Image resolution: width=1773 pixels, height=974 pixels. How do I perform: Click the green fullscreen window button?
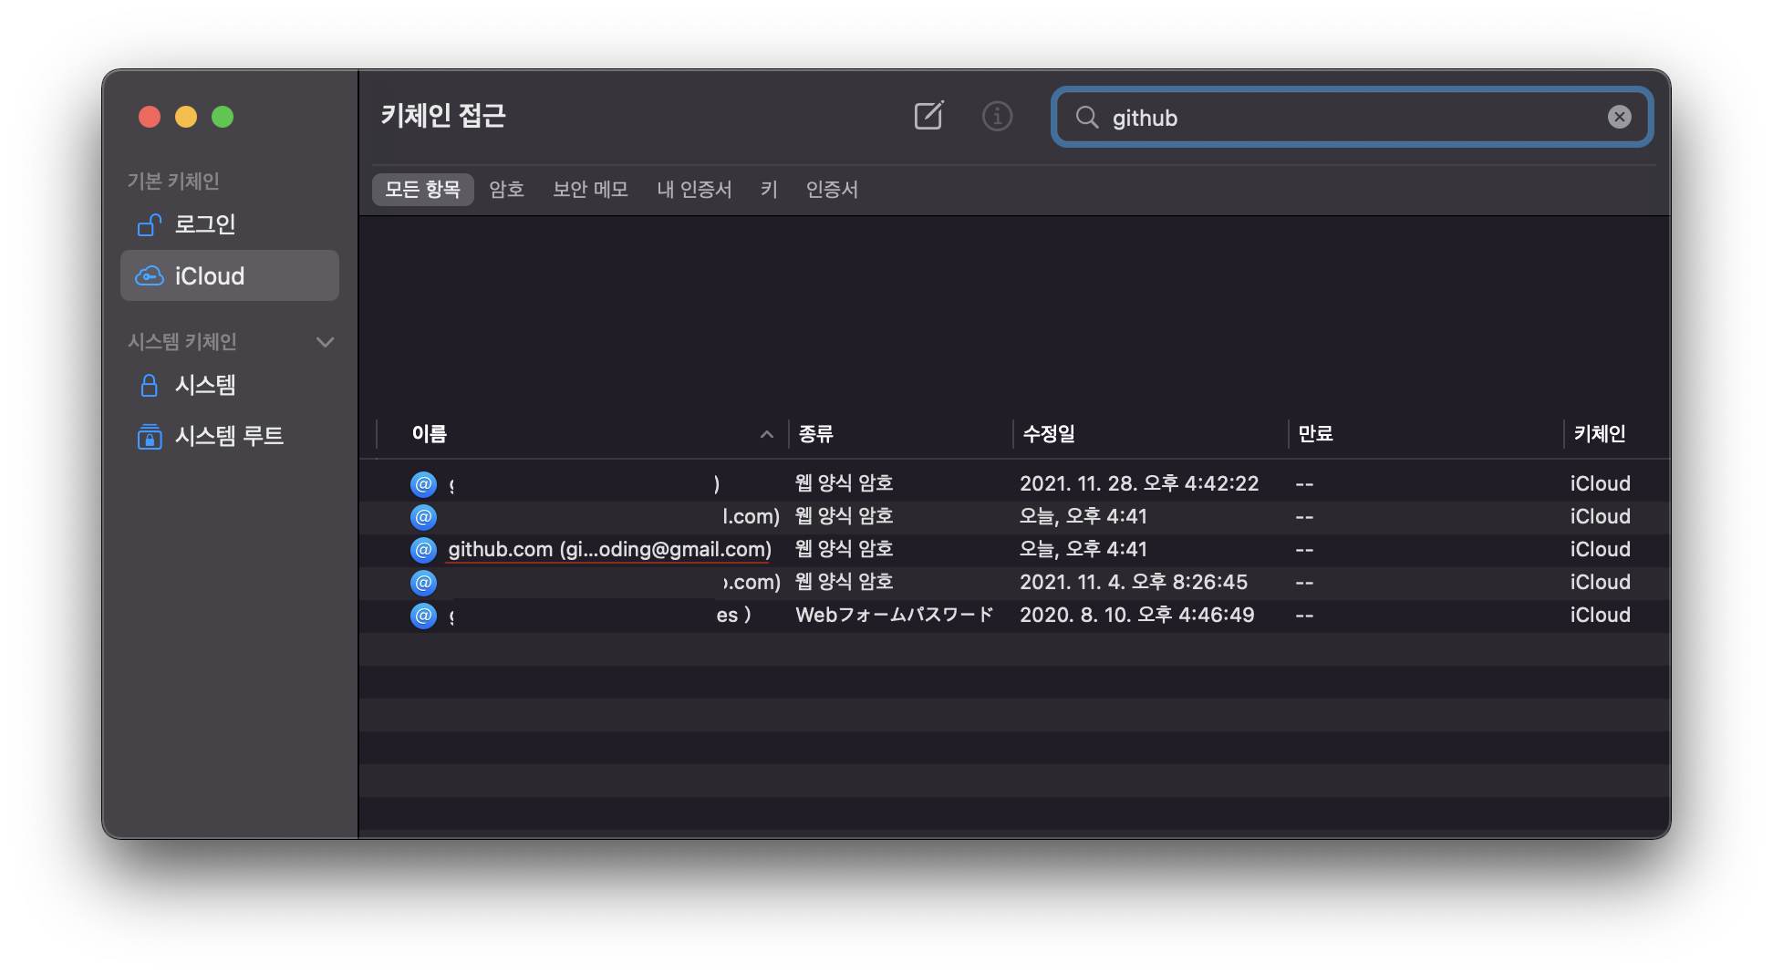pyautogui.click(x=223, y=117)
